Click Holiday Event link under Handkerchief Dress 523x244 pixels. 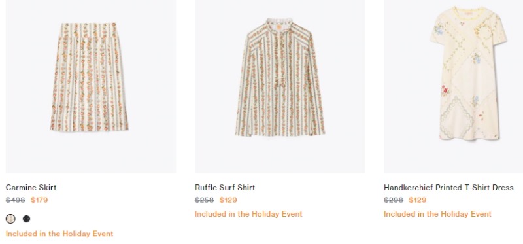(x=437, y=214)
